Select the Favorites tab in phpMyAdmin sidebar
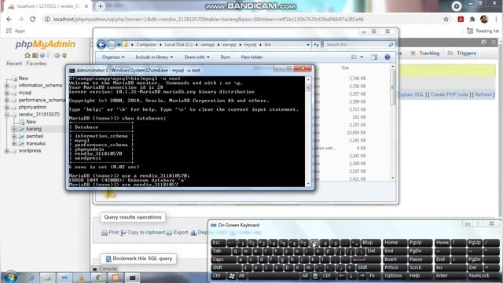This screenshot has height=283, width=503. (36, 64)
